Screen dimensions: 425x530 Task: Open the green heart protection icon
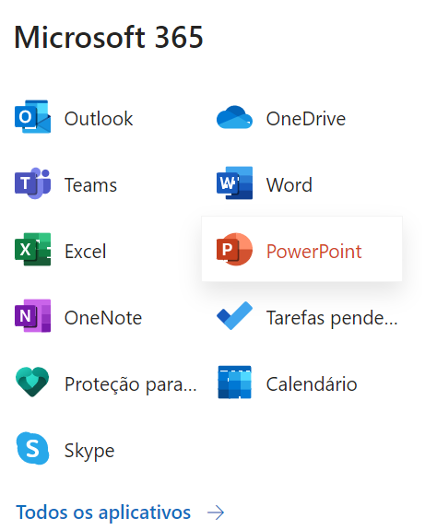[32, 382]
